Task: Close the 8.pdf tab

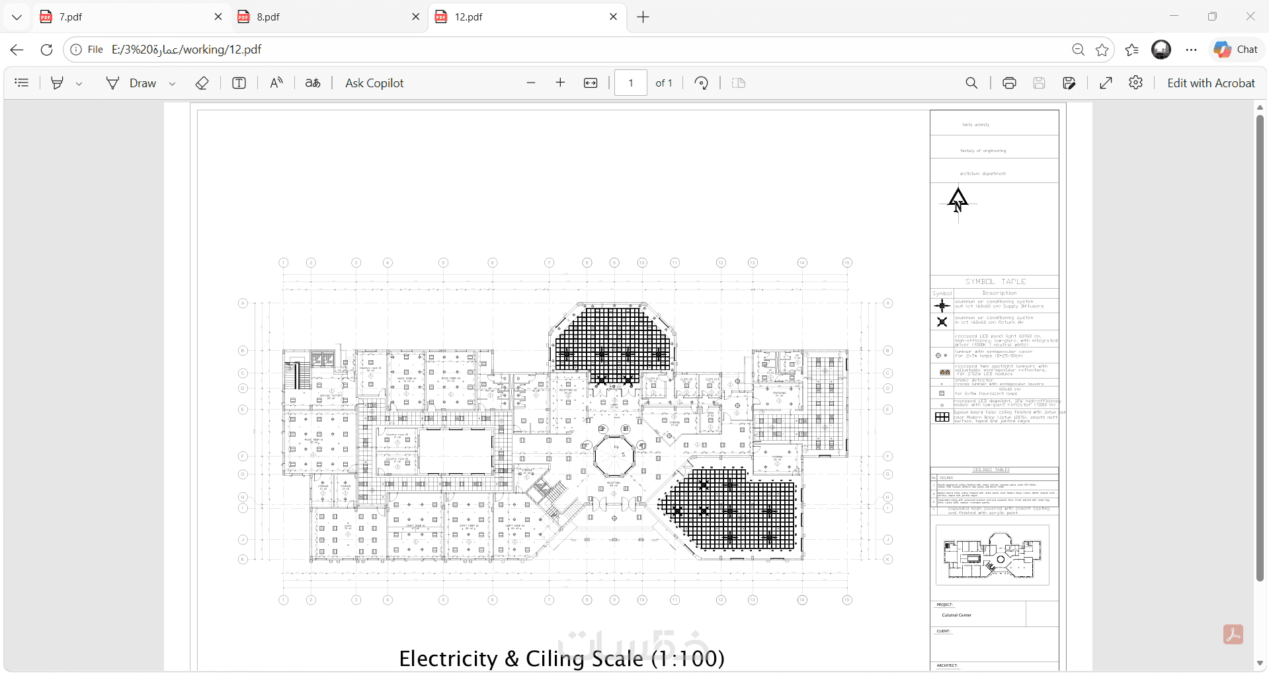Action: pyautogui.click(x=415, y=17)
